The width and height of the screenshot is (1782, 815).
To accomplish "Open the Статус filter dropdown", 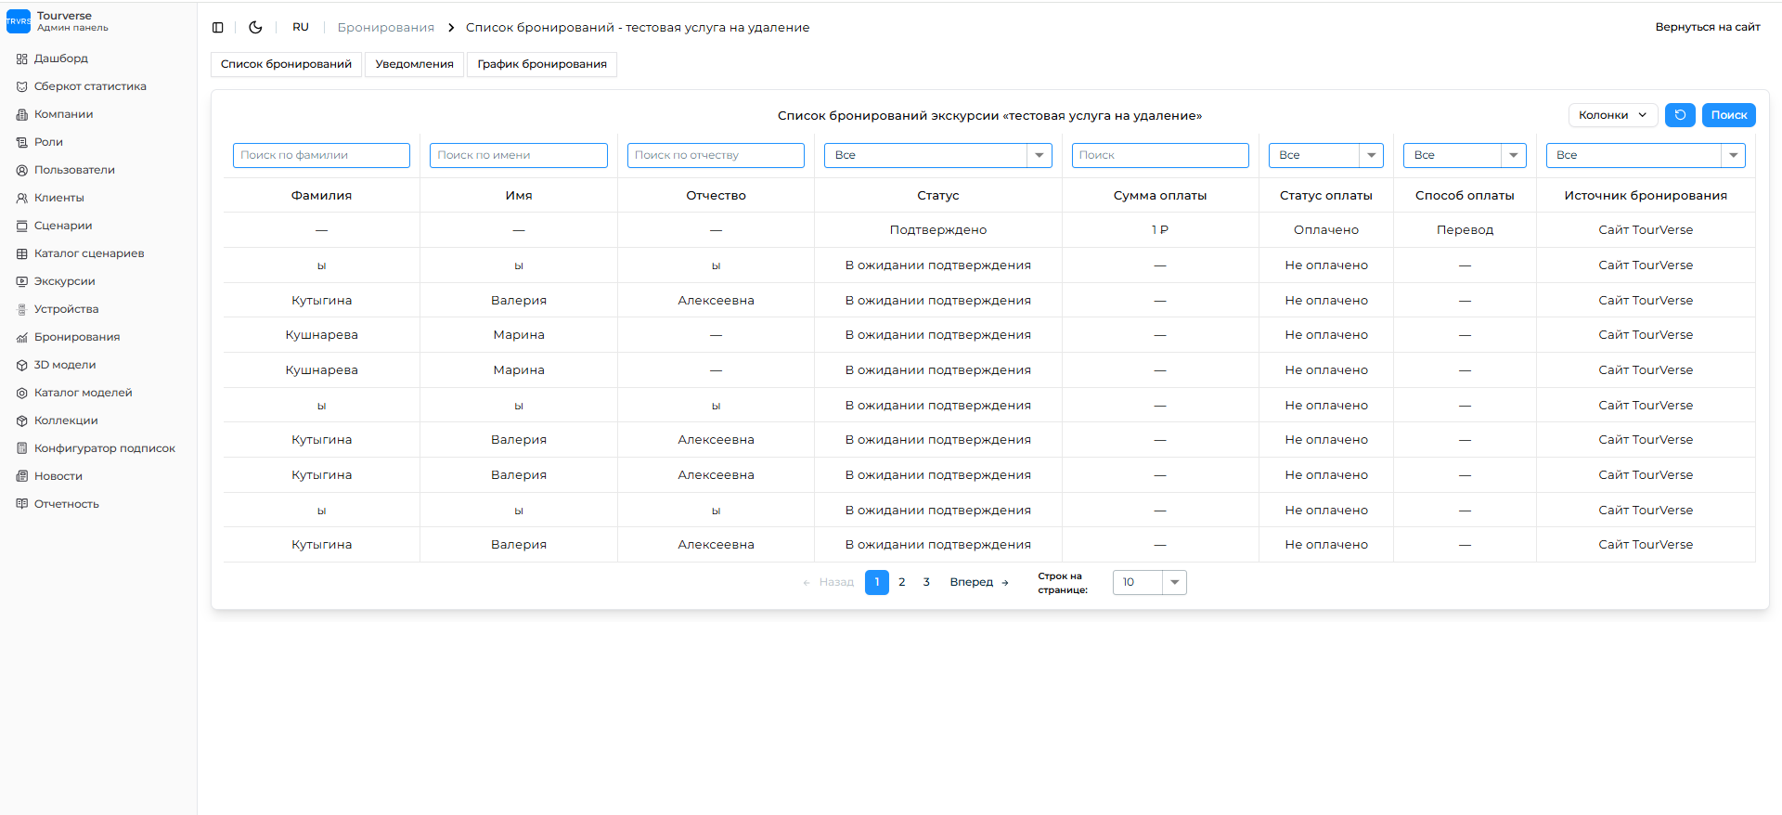I will (x=937, y=155).
